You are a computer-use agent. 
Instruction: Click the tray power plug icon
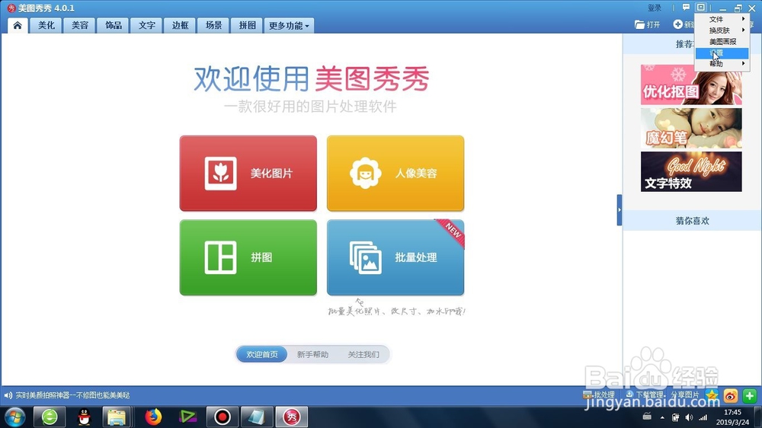[x=675, y=417]
